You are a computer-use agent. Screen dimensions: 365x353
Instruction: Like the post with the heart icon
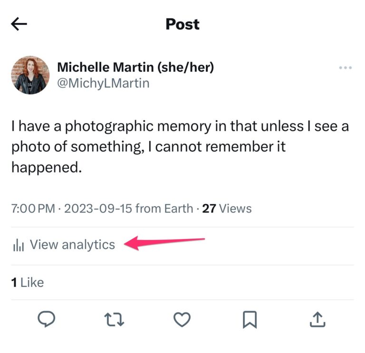pyautogui.click(x=182, y=319)
